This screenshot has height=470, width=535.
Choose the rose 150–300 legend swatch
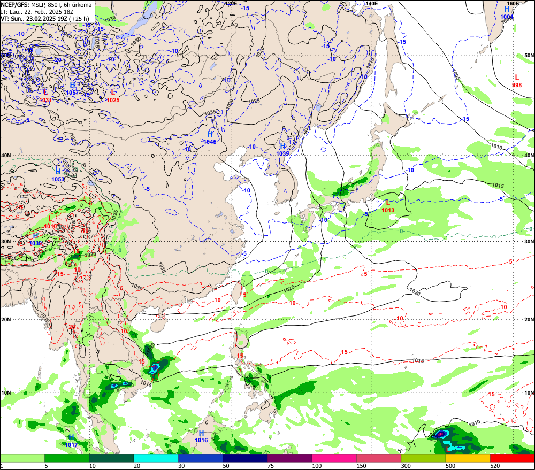(x=379, y=458)
